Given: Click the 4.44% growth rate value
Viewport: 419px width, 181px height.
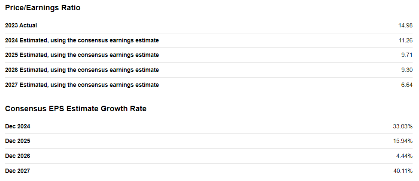Looking at the screenshot, I should [405, 156].
